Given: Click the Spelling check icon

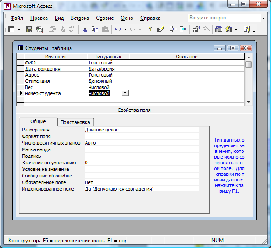Looking at the screenshot, I should [72, 29].
